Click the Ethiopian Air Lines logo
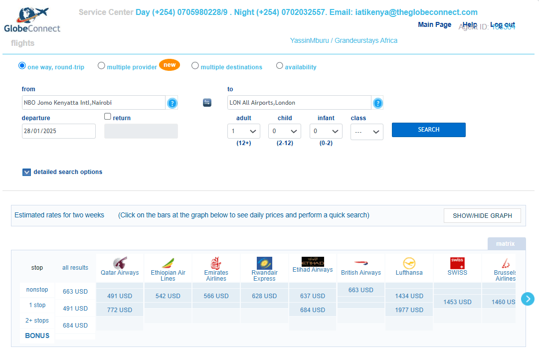This screenshot has height=350, width=539. (168, 263)
